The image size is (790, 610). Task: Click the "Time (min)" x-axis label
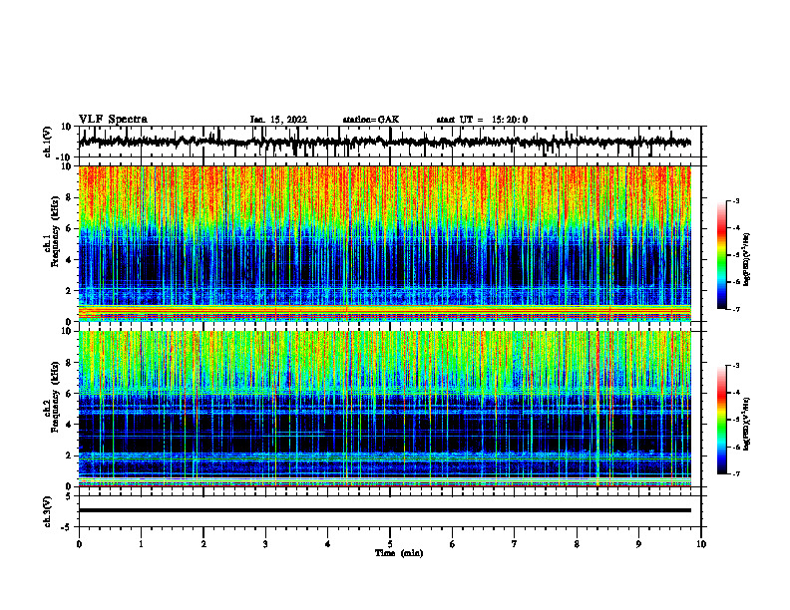(399, 553)
